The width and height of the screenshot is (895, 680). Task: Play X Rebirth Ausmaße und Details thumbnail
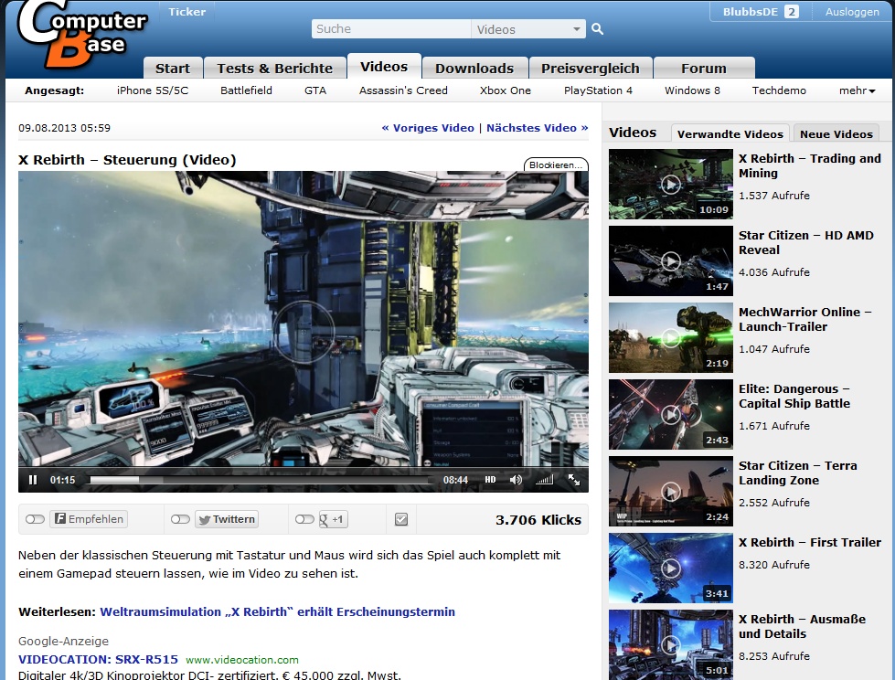click(671, 644)
